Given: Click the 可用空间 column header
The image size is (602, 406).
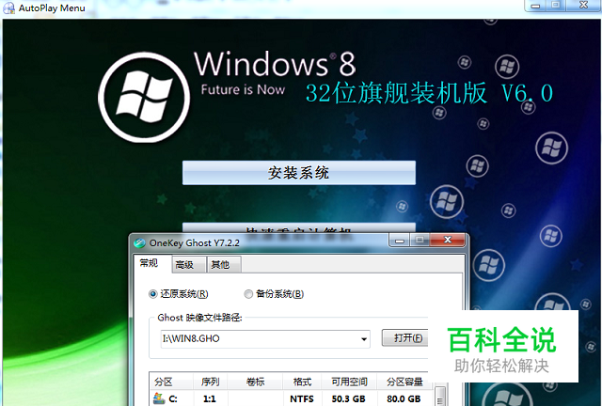Looking at the screenshot, I should point(349,382).
